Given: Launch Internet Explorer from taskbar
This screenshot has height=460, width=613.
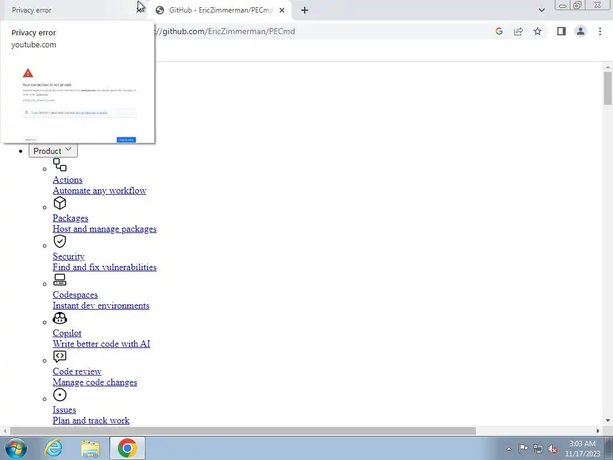Looking at the screenshot, I should tap(53, 448).
